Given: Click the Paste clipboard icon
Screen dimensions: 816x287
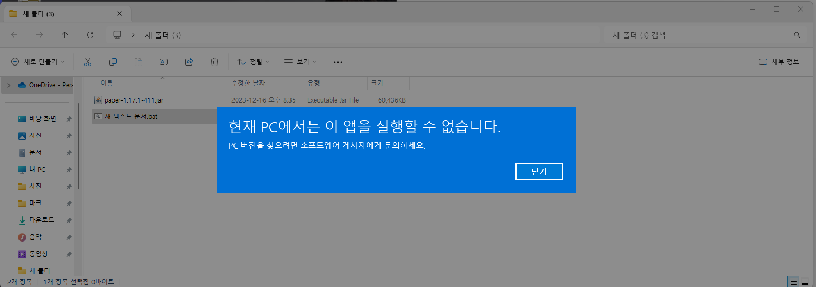Looking at the screenshot, I should [138, 62].
